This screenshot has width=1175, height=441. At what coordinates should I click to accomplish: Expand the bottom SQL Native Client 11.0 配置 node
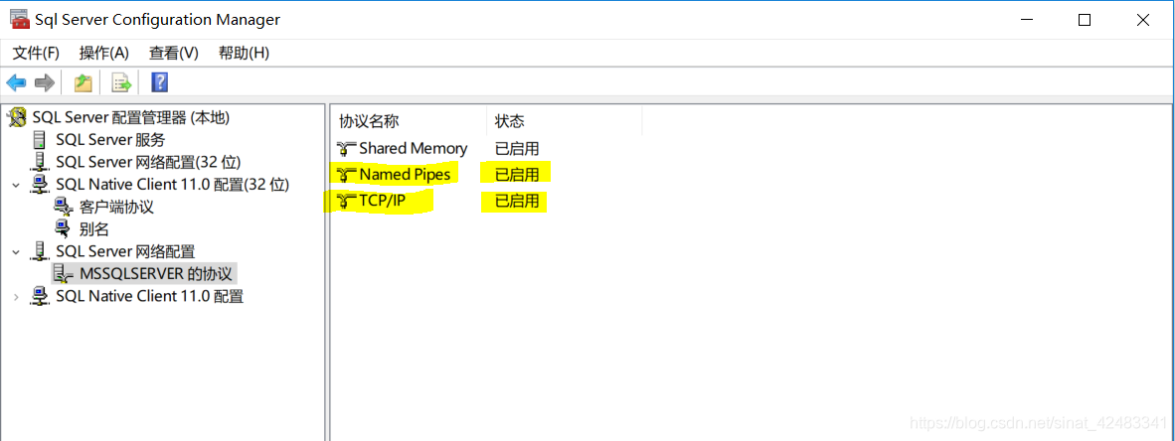coord(16,297)
